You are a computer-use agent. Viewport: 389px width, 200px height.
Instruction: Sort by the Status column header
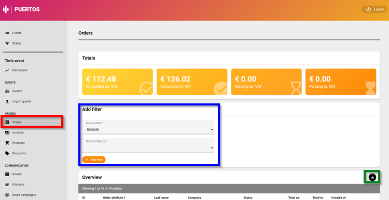coord(248,198)
